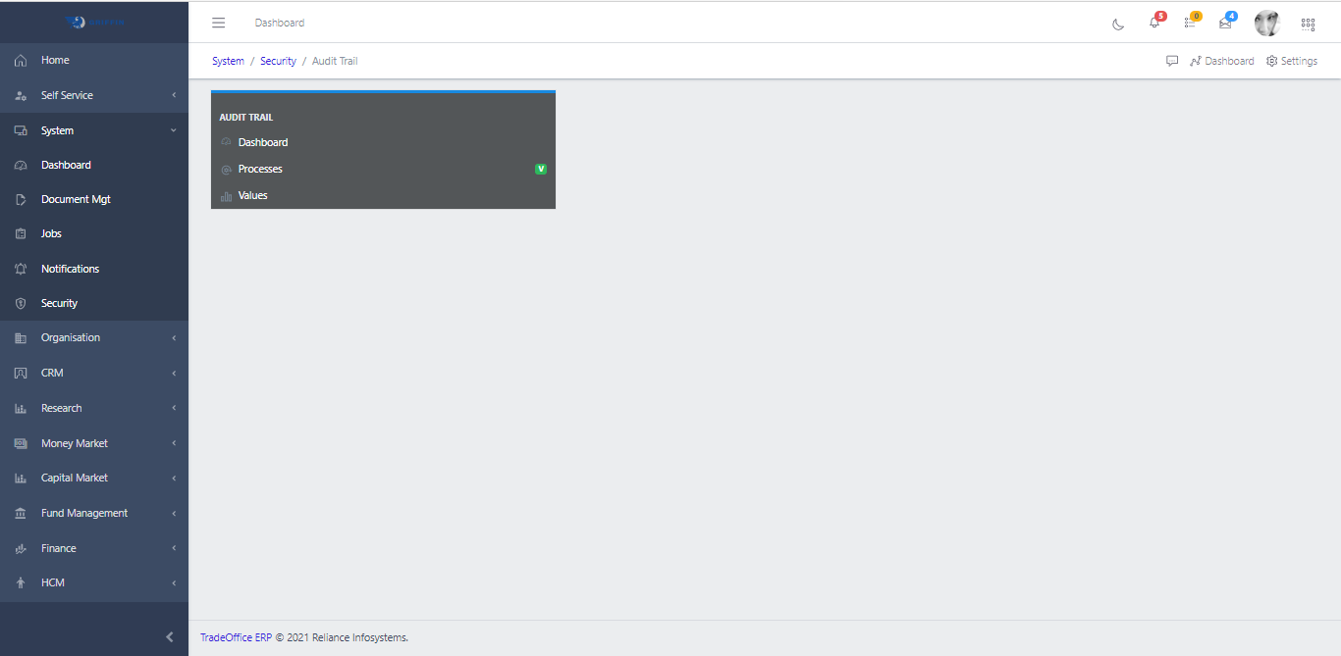Open the Settings gear in the toolbar
Screen dimensions: 1341x656
click(x=1292, y=60)
